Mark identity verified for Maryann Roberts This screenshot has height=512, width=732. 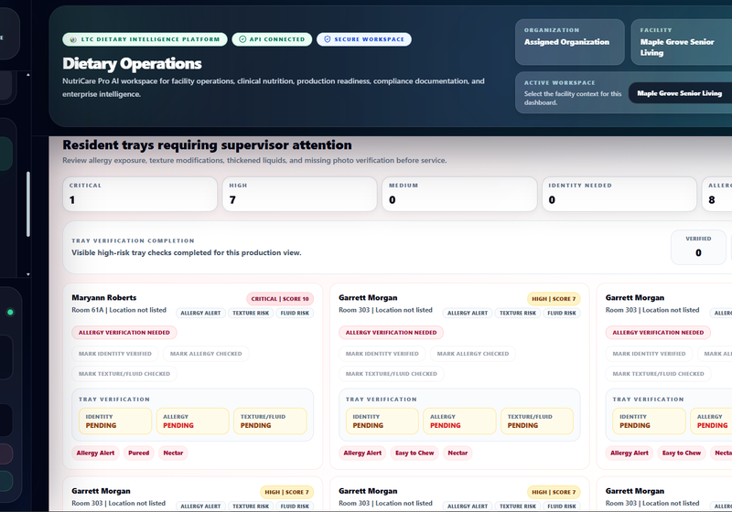115,354
